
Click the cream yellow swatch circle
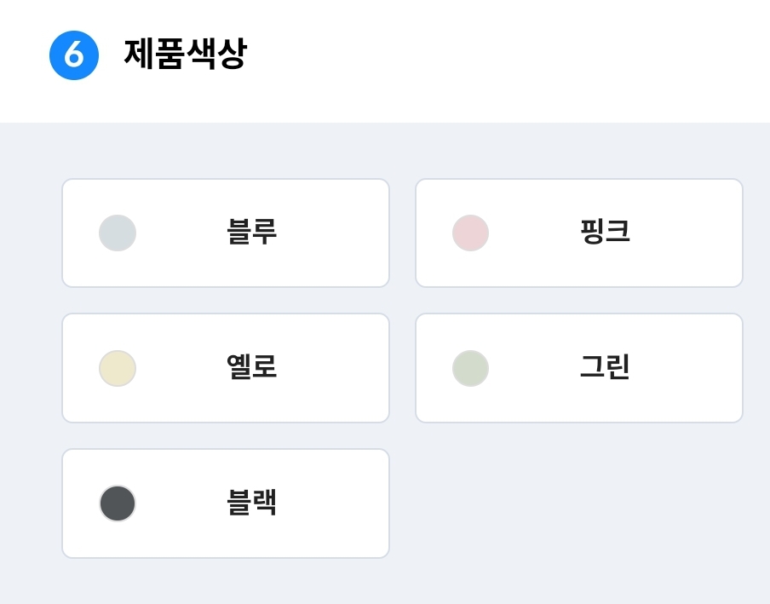click(118, 368)
